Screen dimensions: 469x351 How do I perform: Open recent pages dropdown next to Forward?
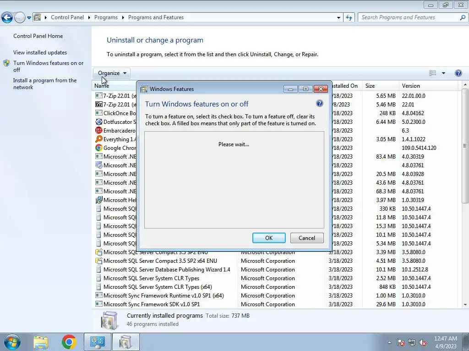pos(29,18)
